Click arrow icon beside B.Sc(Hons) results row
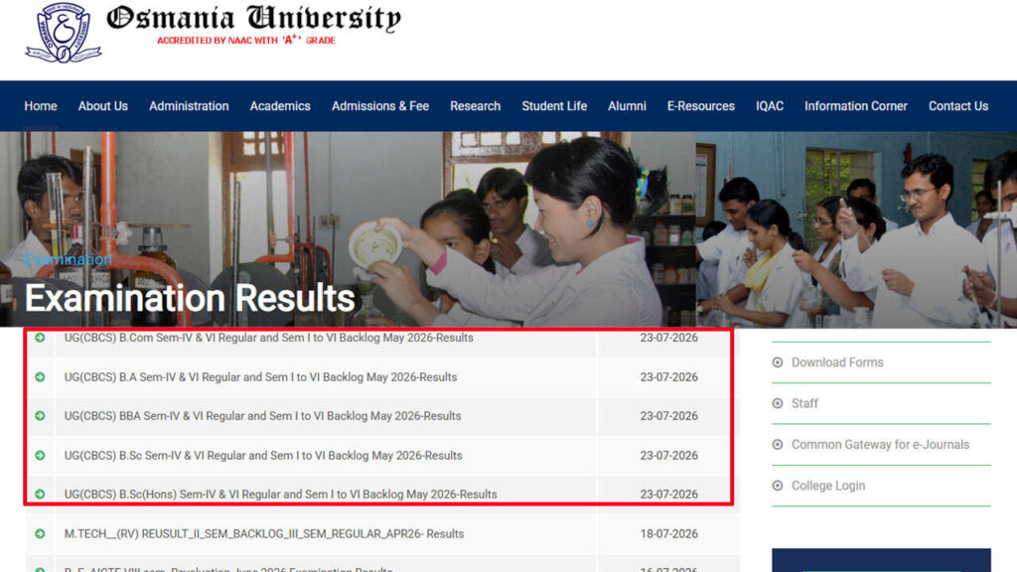The width and height of the screenshot is (1017, 572). point(40,495)
